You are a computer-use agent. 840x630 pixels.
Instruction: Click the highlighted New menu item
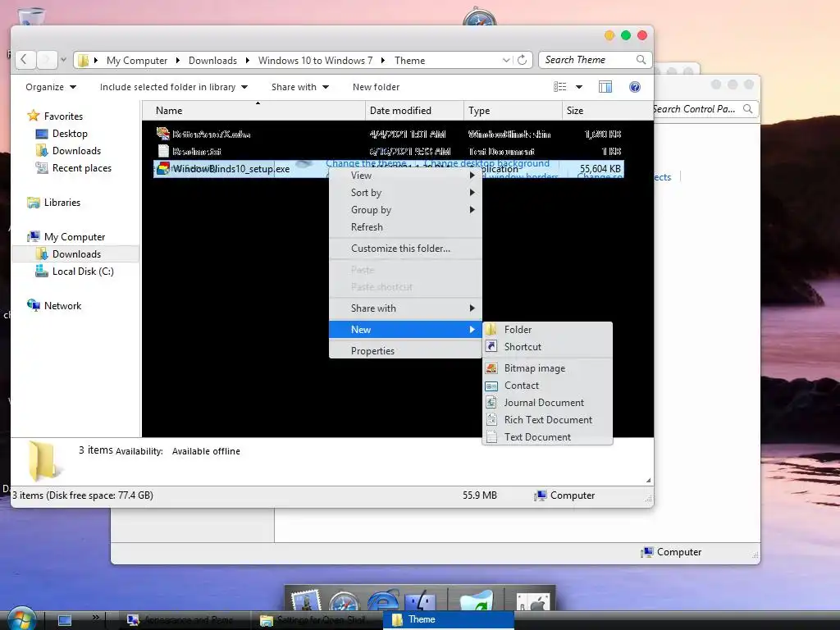[x=405, y=330]
